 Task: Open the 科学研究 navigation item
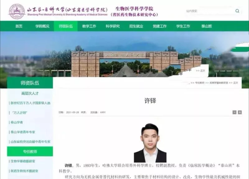(112, 26)
